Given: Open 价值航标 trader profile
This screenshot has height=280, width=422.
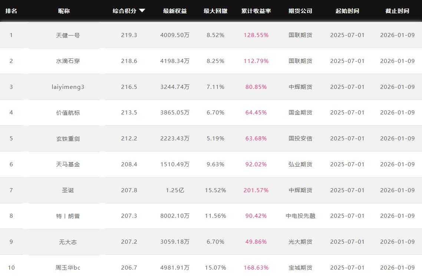Looking at the screenshot, I should [68, 113].
